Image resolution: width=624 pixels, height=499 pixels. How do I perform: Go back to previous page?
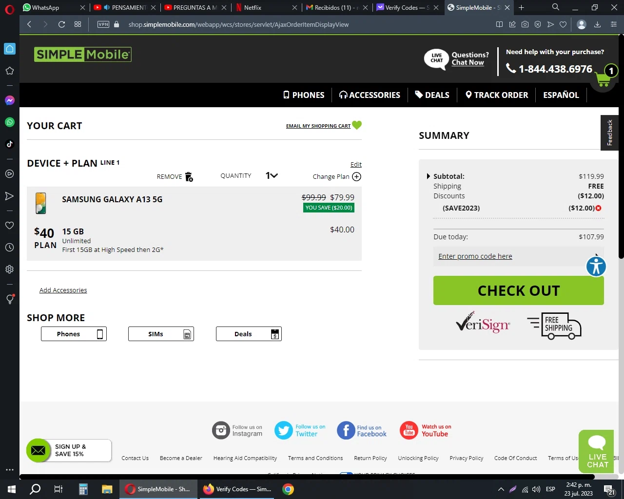tap(29, 24)
